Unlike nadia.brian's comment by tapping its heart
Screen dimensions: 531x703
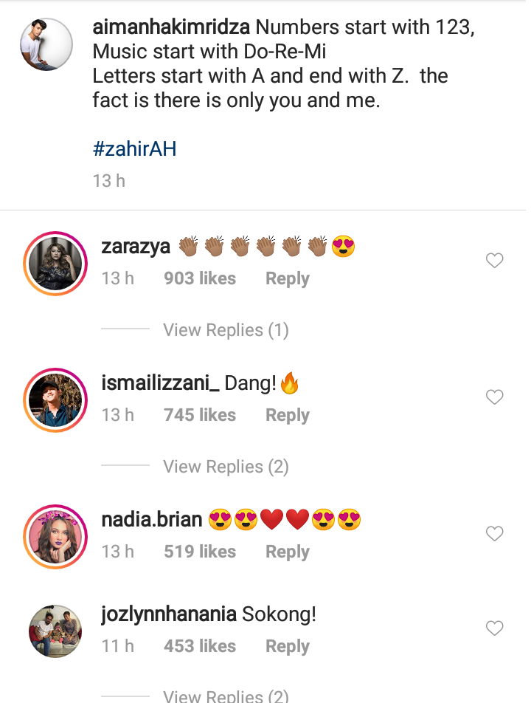coord(494,533)
